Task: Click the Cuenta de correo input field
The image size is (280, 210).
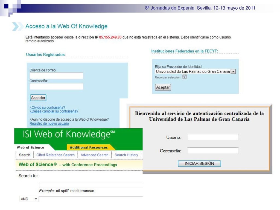Action: 56,75
